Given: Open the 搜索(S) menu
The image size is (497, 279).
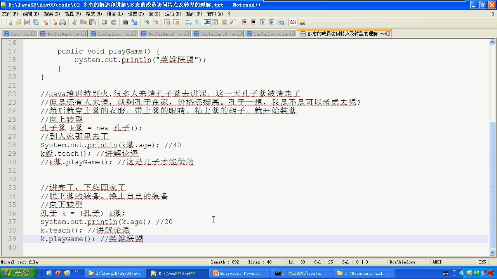Looking at the screenshot, I should click(x=52, y=14).
